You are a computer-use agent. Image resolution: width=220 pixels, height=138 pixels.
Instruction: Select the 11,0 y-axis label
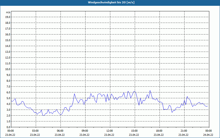click(x=8, y=63)
